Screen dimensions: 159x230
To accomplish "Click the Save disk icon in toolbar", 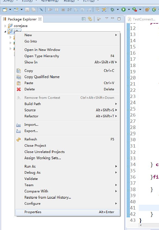I will click(x=27, y=10).
